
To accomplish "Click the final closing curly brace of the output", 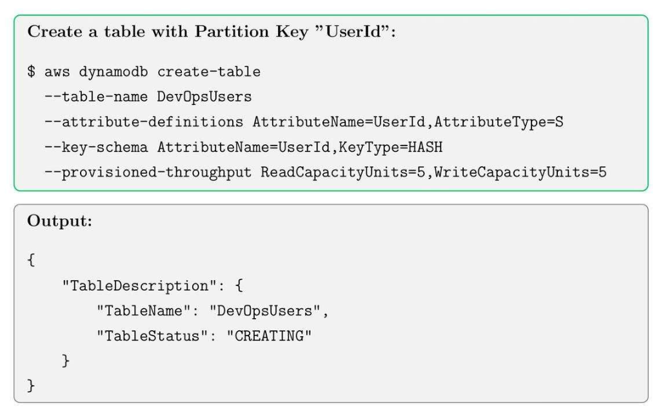I will point(31,386).
